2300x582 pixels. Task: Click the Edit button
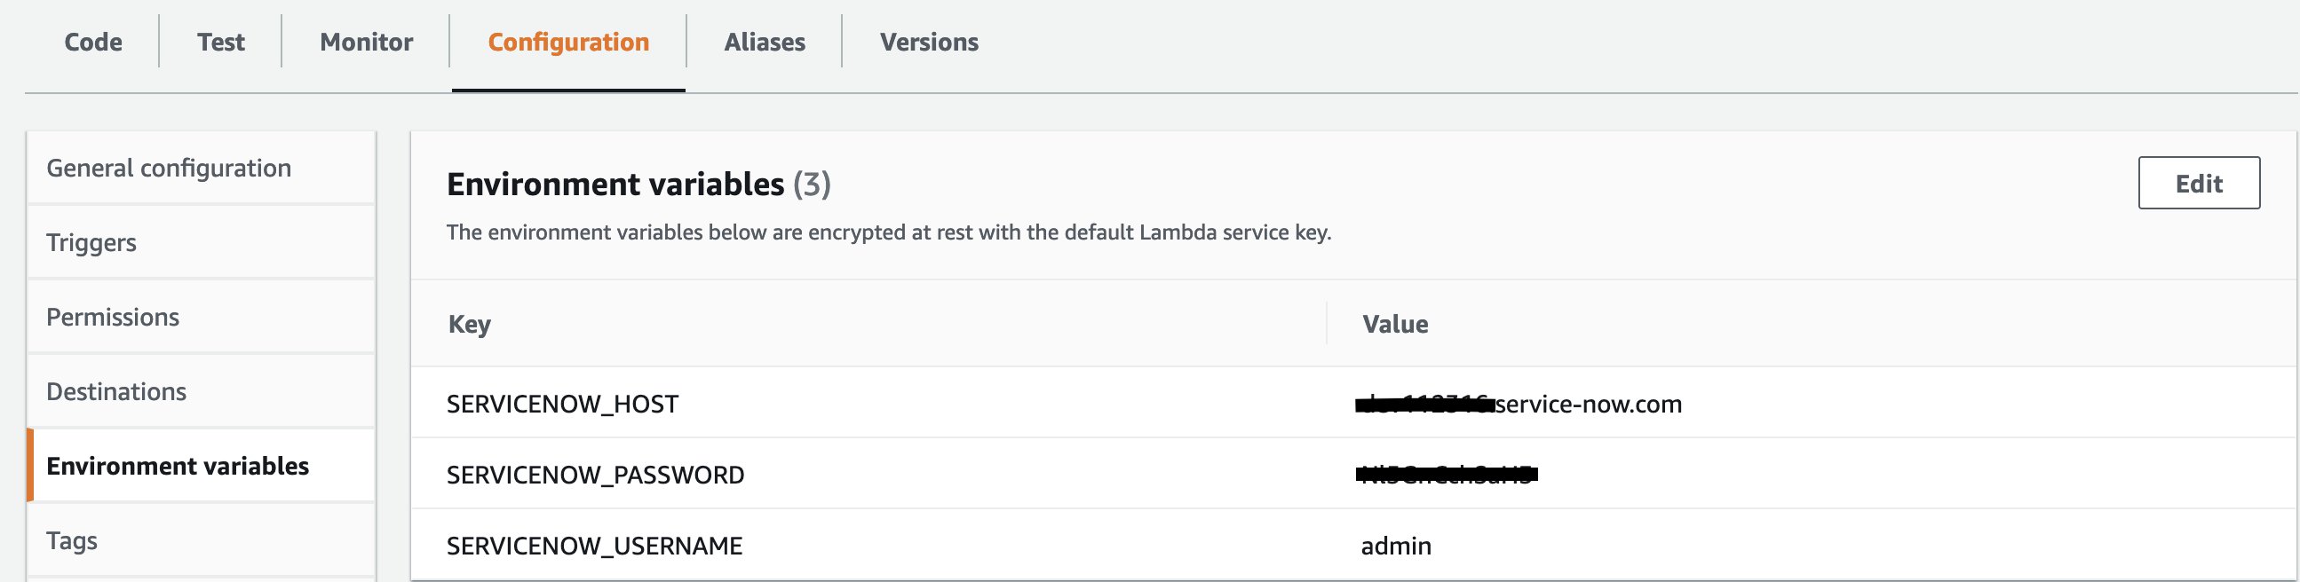point(2198,183)
